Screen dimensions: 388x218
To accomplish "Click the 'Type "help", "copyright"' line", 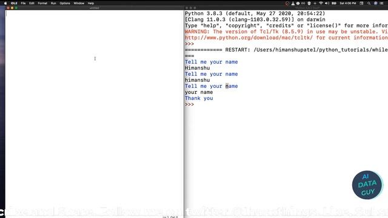I will click(286, 25).
